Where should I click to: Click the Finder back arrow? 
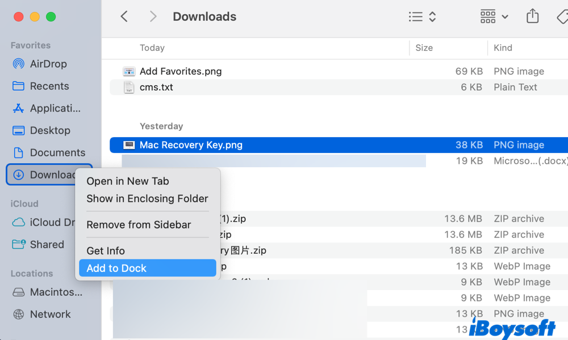pyautogui.click(x=124, y=17)
